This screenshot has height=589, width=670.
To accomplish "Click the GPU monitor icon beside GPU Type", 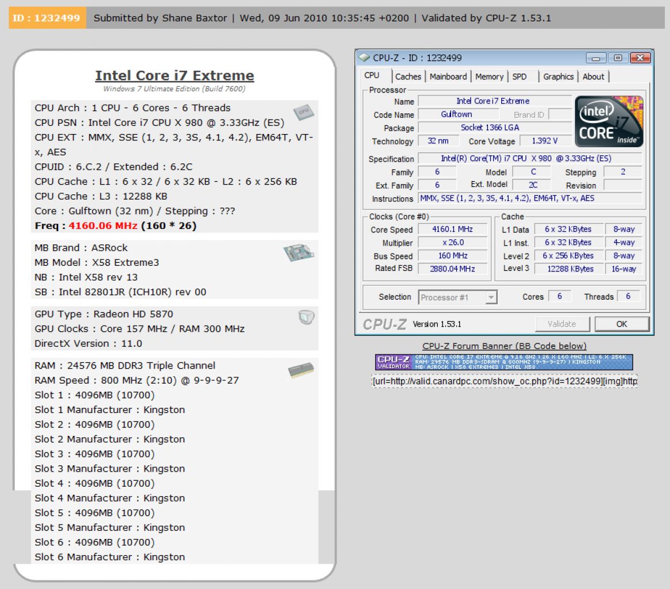I will pos(306,318).
